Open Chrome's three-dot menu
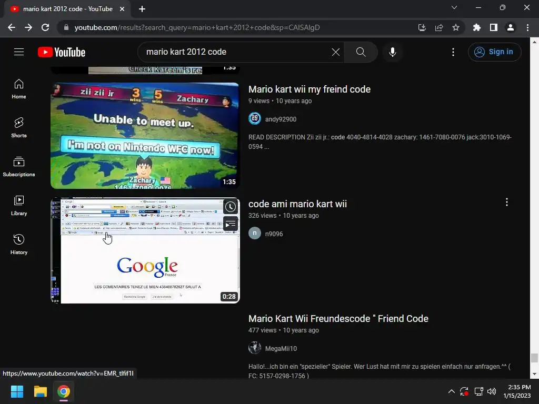 click(x=527, y=27)
